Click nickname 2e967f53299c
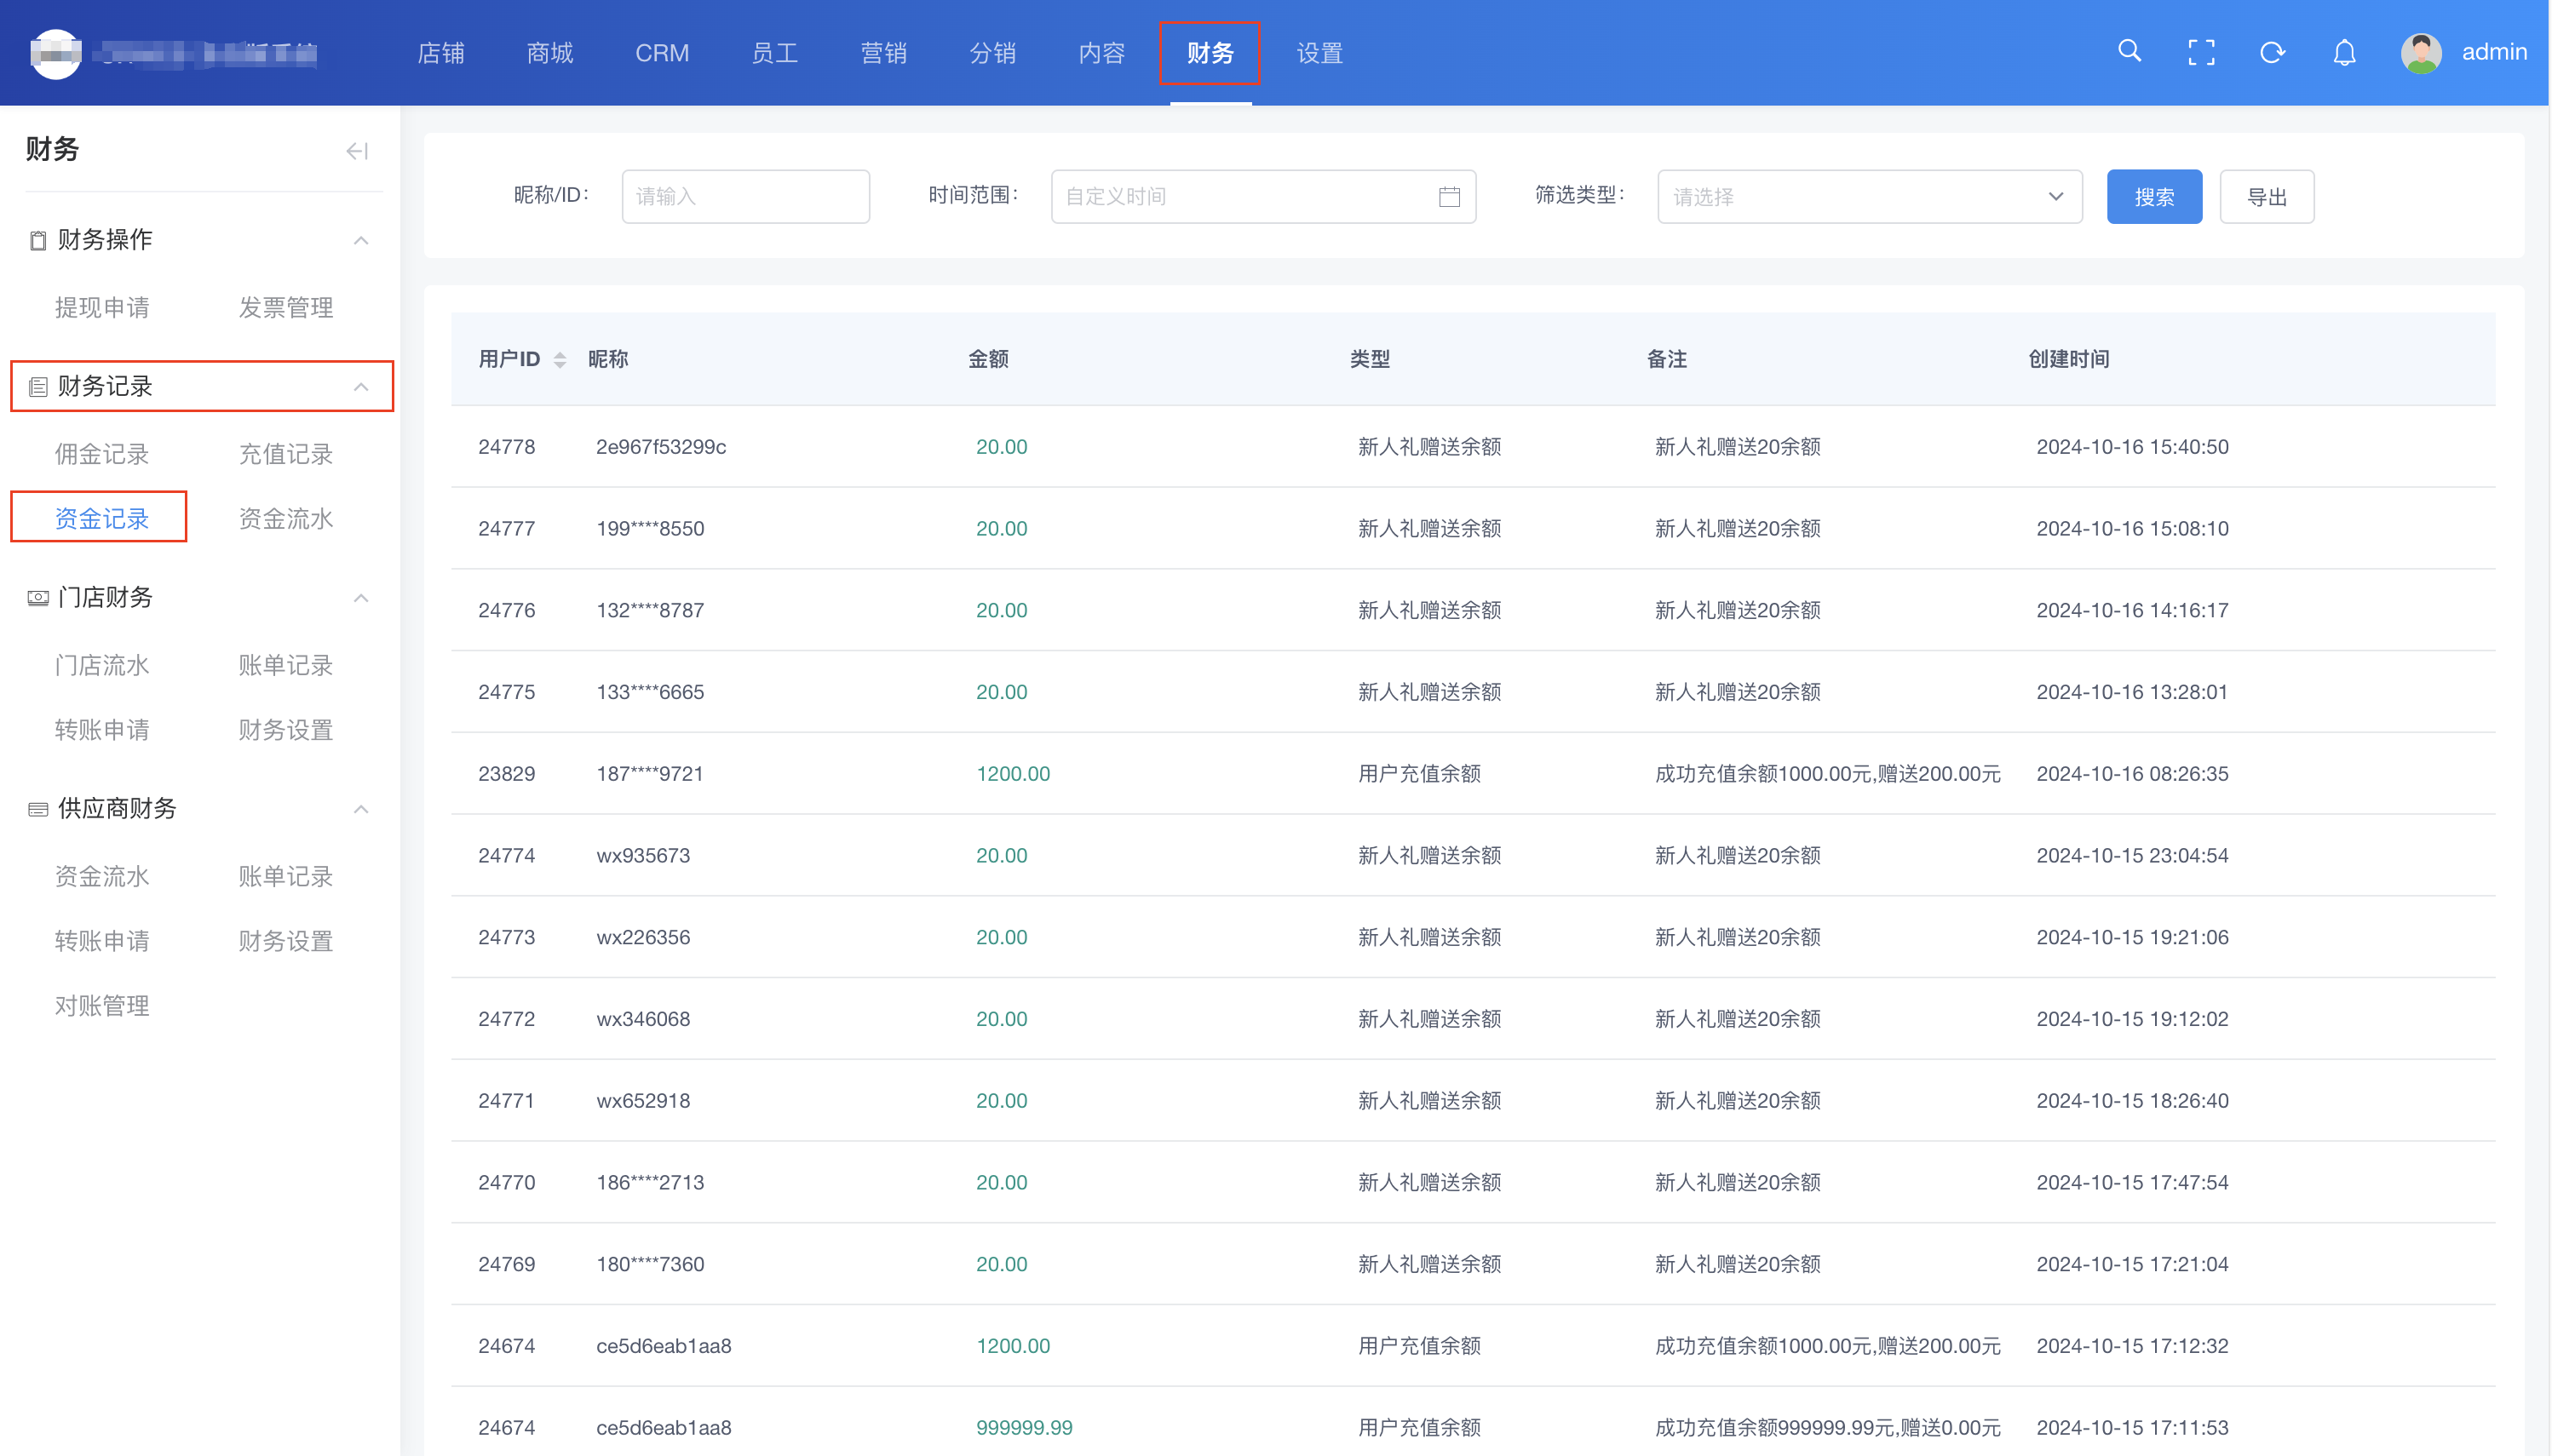The height and width of the screenshot is (1456, 2552). 661,447
